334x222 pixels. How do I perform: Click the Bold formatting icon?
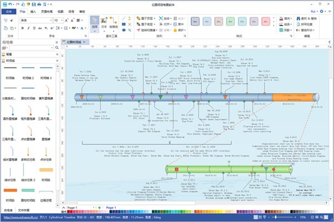pos(22,28)
